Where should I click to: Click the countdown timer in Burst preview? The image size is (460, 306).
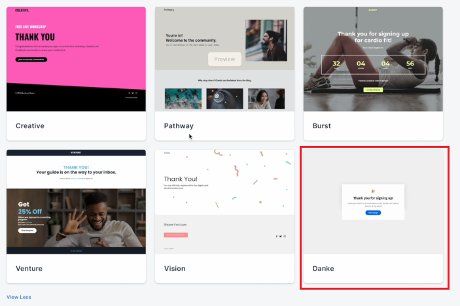click(373, 65)
